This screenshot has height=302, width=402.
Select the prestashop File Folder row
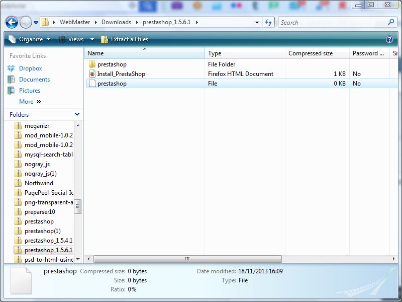242,64
